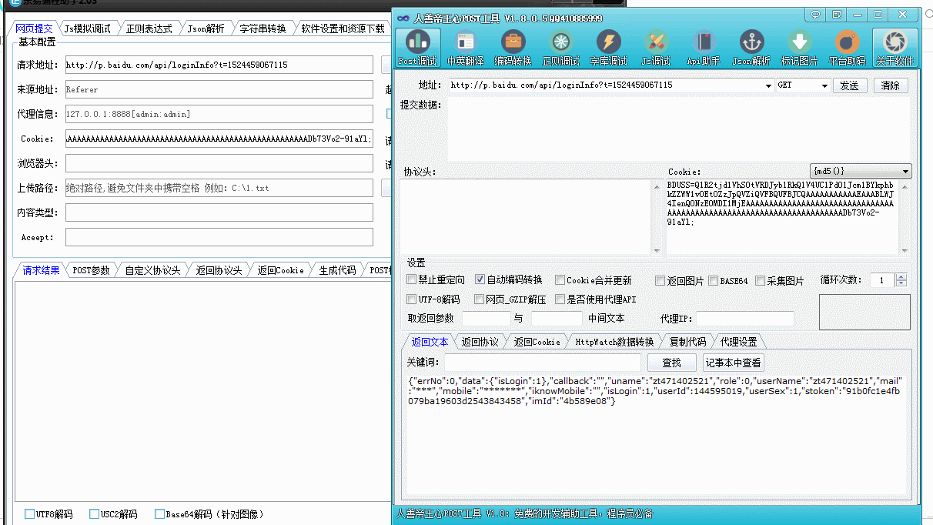The width and height of the screenshot is (933, 525).
Task: Click the Accept field in background window
Action: [x=219, y=237]
